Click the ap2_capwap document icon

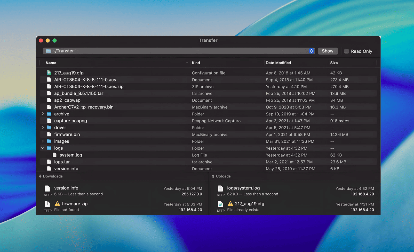coord(49,100)
